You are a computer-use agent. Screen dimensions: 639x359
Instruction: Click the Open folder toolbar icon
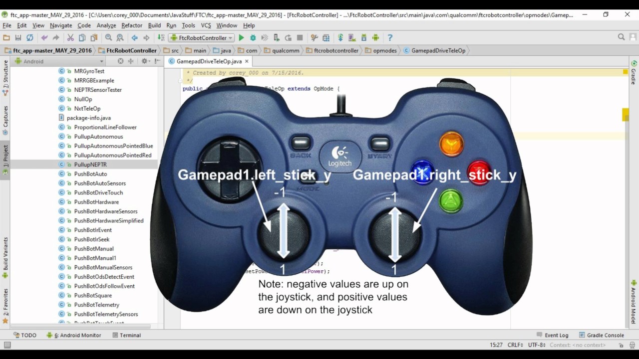point(6,38)
